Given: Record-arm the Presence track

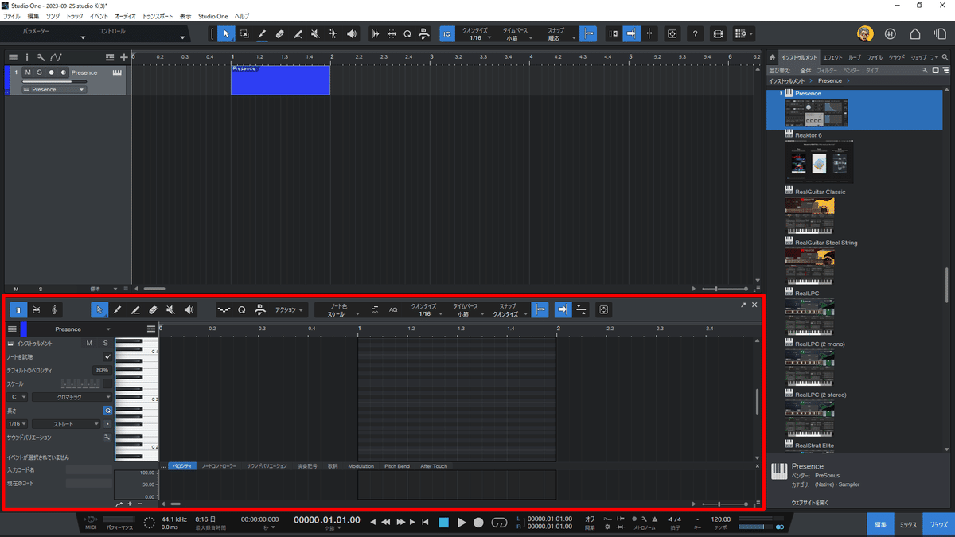Looking at the screenshot, I should tap(51, 72).
